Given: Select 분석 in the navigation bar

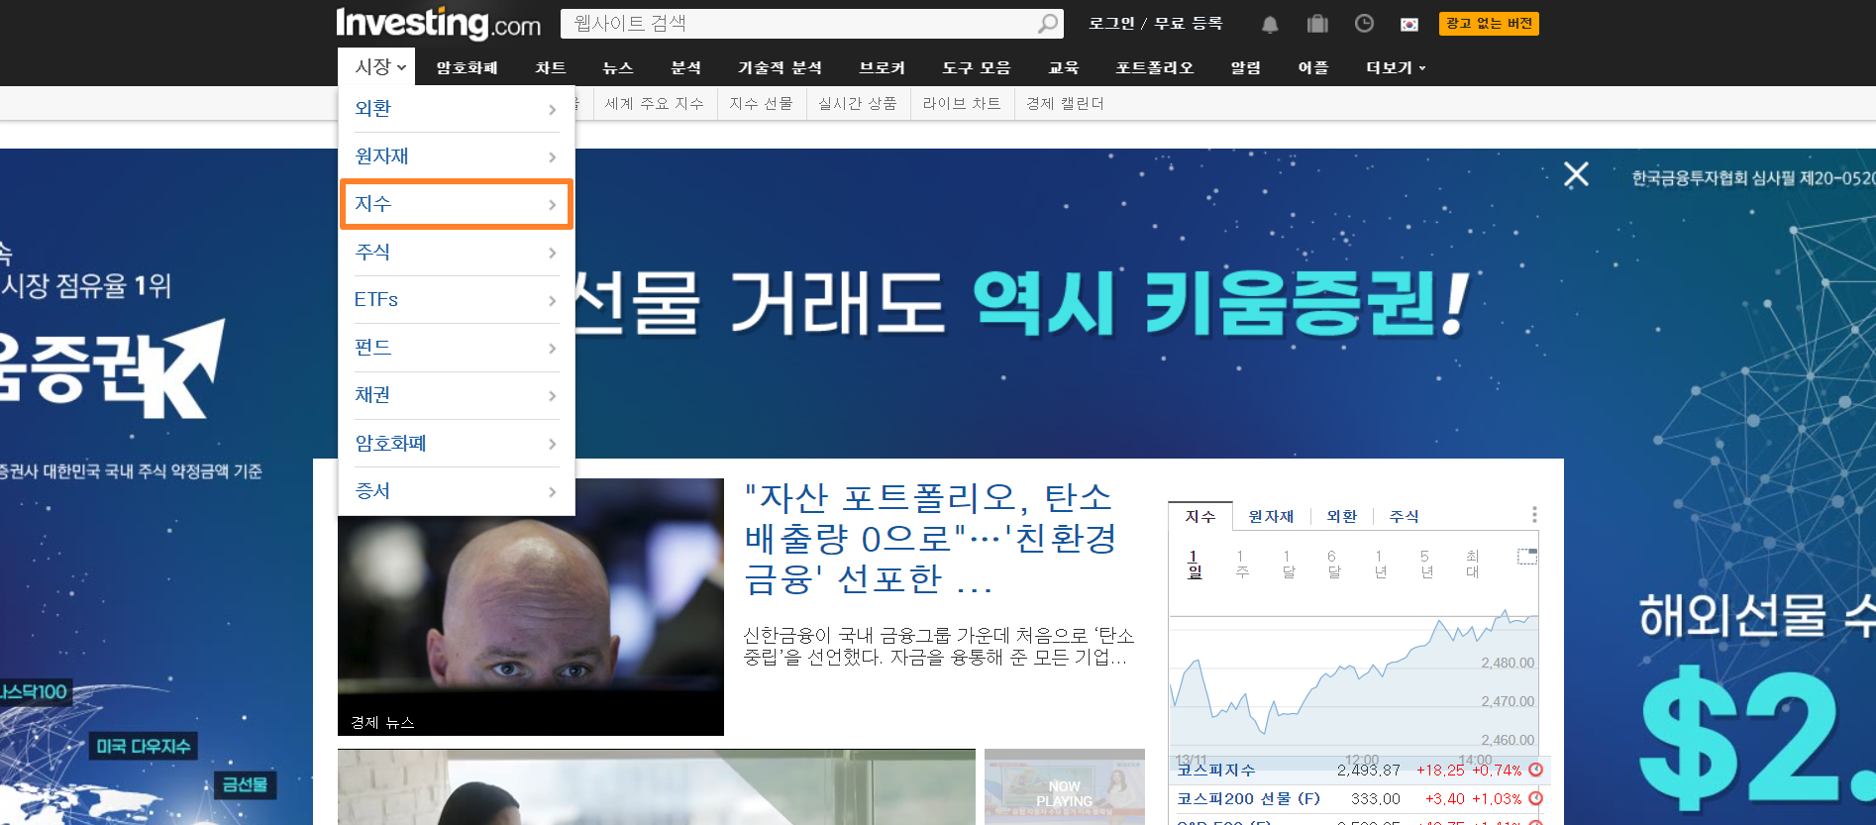Looking at the screenshot, I should coord(685,67).
